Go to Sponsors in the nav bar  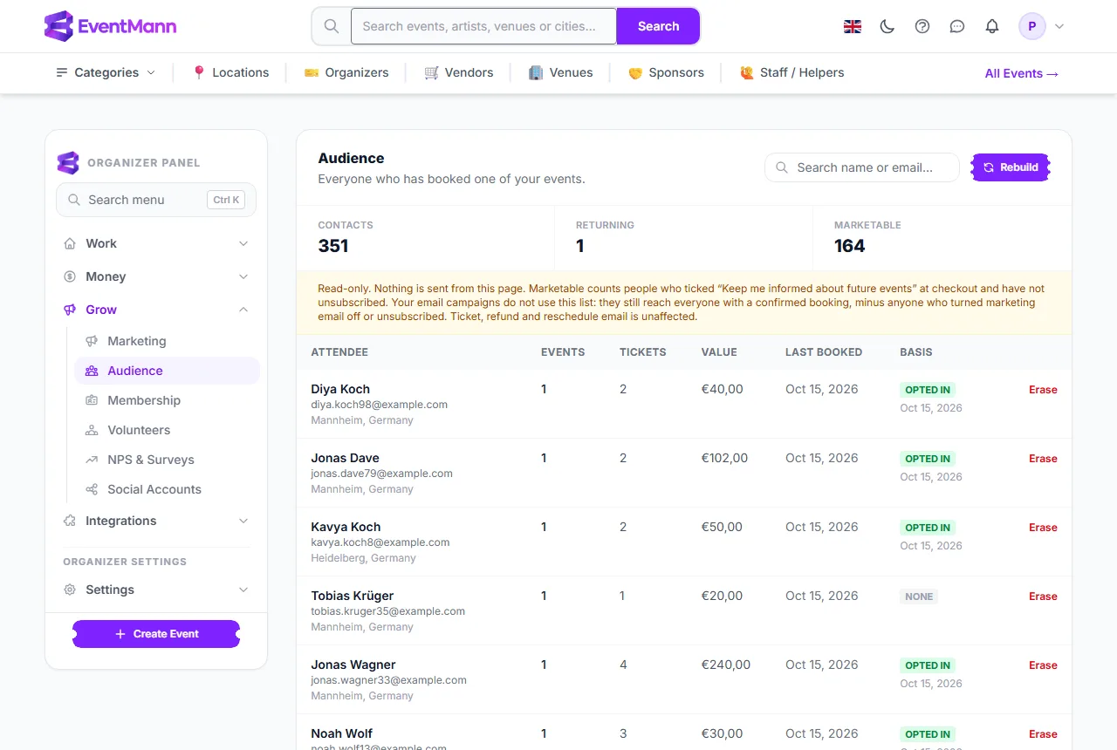[666, 72]
